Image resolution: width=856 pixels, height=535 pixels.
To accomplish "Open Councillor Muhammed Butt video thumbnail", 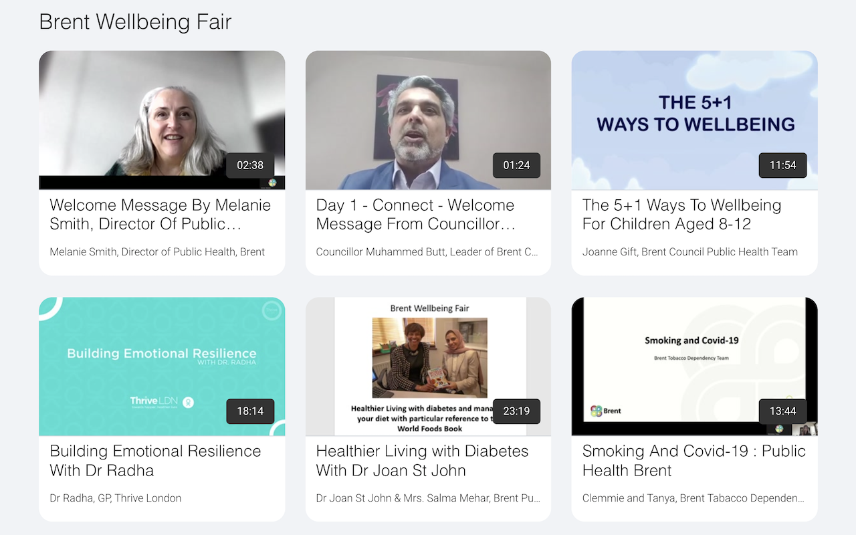I will (428, 120).
